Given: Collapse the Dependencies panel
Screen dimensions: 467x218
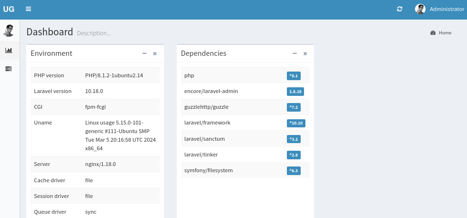Looking at the screenshot, I should click(x=294, y=53).
